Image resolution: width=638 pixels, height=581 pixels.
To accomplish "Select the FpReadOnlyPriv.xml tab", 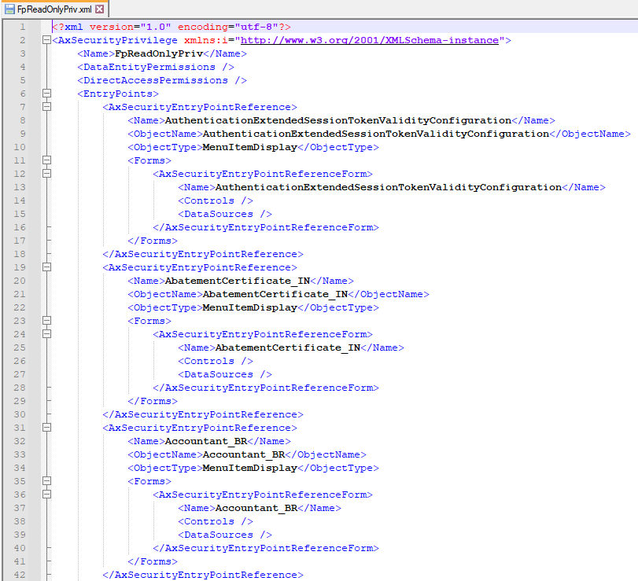I will (54, 9).
